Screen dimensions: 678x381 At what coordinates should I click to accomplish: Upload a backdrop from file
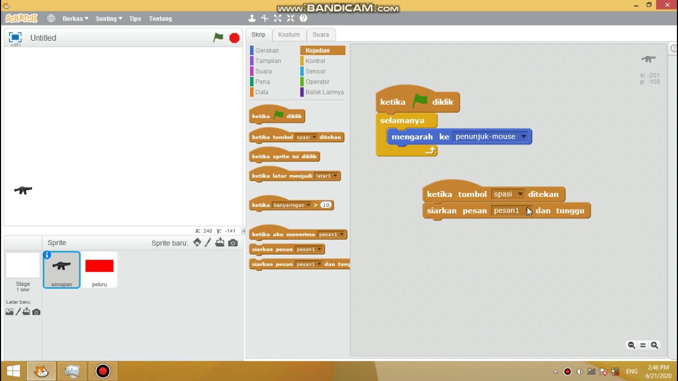pyautogui.click(x=26, y=312)
